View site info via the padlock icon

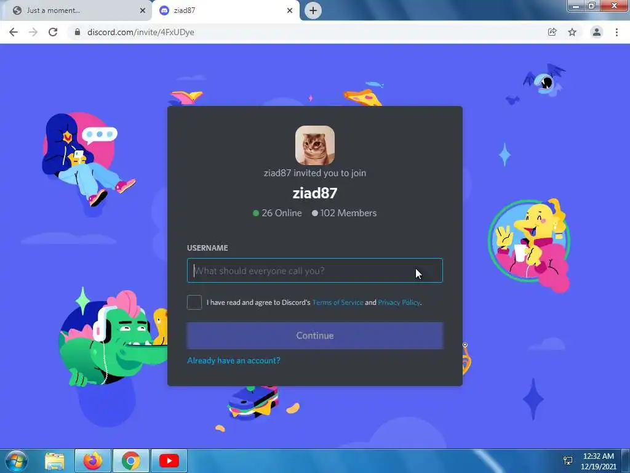click(78, 32)
